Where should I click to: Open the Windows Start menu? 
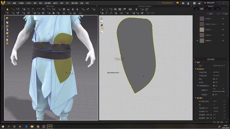[x=3, y=126]
